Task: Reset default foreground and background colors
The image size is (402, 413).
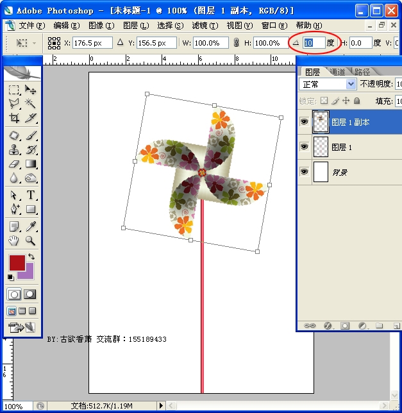Action: tap(10, 277)
